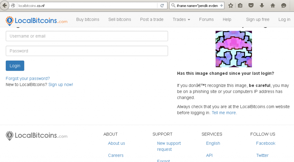Open Facebook footer link

coord(266,143)
